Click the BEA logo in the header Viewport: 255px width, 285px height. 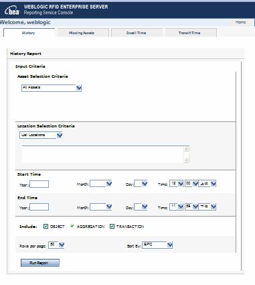pos(12,10)
